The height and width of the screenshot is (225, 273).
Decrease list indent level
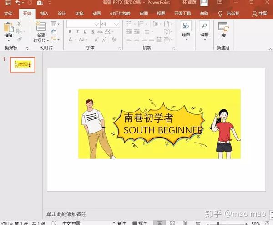(129, 32)
